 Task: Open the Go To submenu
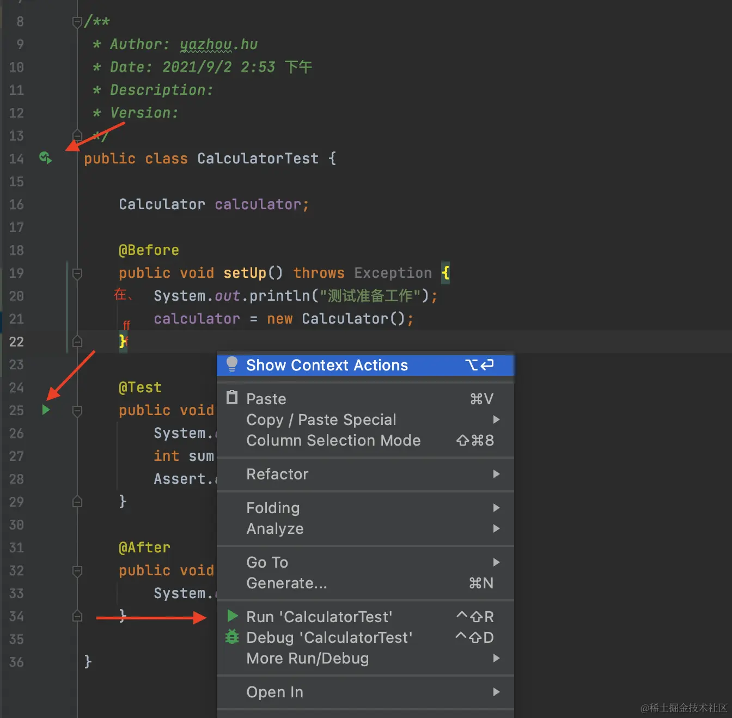[365, 562]
